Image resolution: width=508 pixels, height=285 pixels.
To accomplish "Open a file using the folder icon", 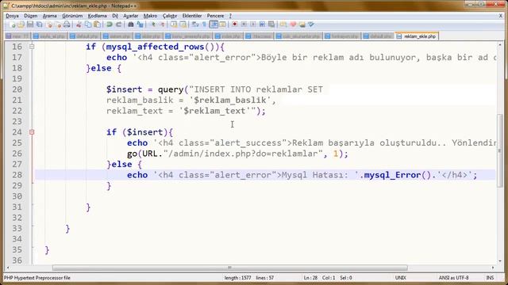I will click(21, 25).
